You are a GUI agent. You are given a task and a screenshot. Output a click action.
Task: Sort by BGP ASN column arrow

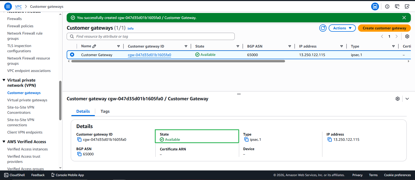(290, 46)
